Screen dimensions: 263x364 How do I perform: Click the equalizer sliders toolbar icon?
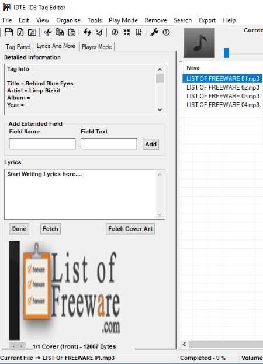pos(139,32)
